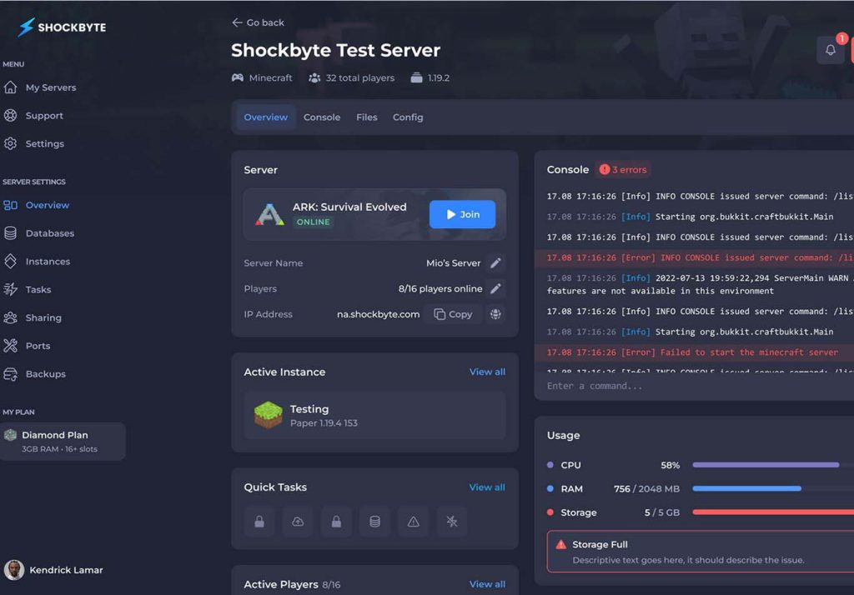This screenshot has width=854, height=595.
Task: Open the notifications bell
Action: [830, 50]
